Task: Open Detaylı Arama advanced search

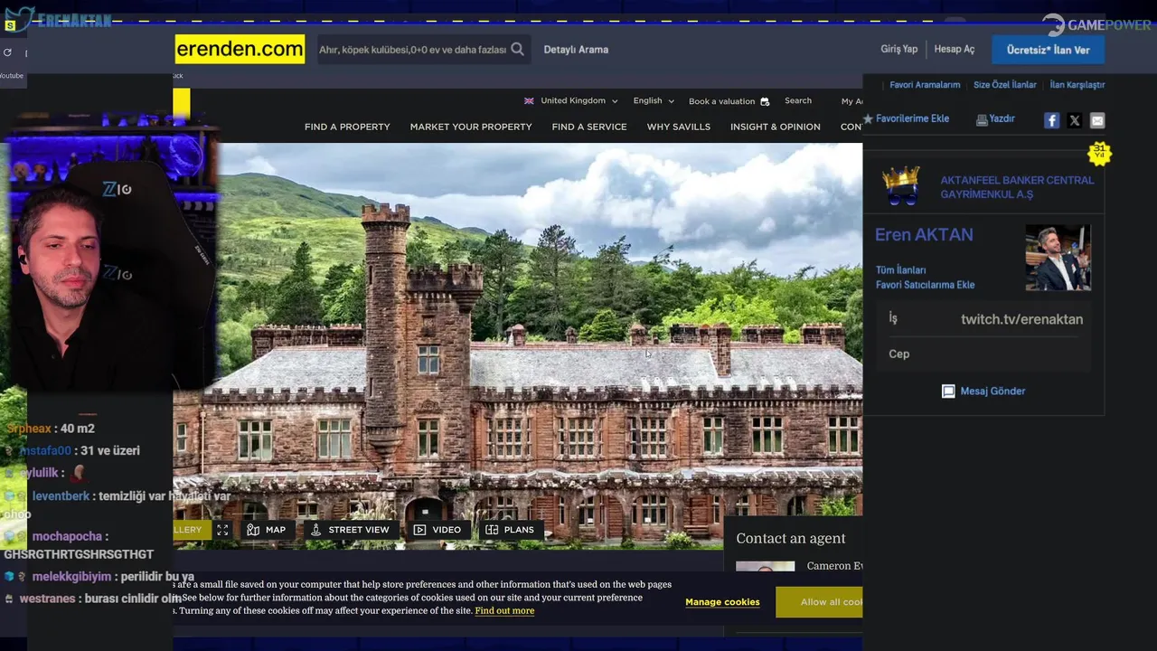Action: click(x=576, y=50)
